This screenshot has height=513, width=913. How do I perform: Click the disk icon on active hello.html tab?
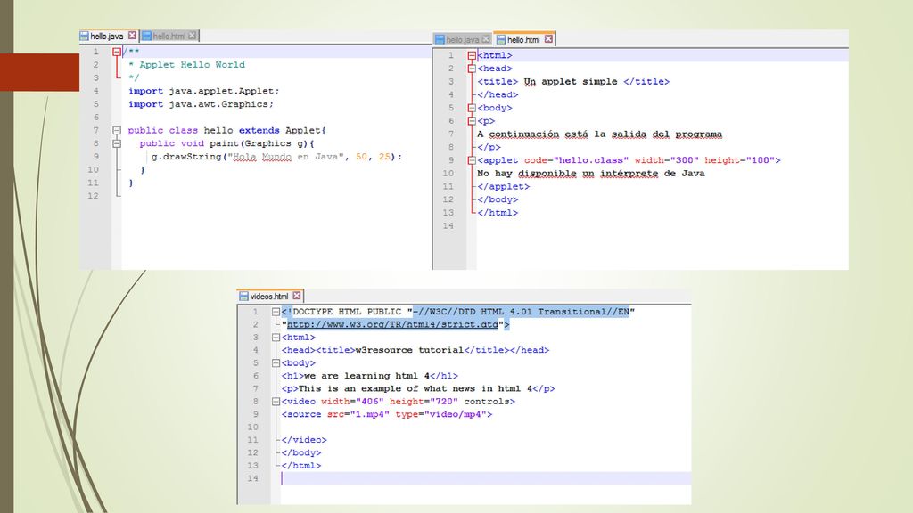coord(501,39)
